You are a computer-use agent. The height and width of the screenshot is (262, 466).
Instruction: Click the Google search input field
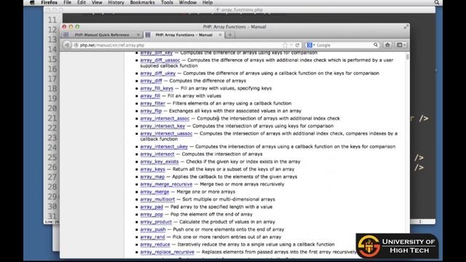click(x=344, y=45)
